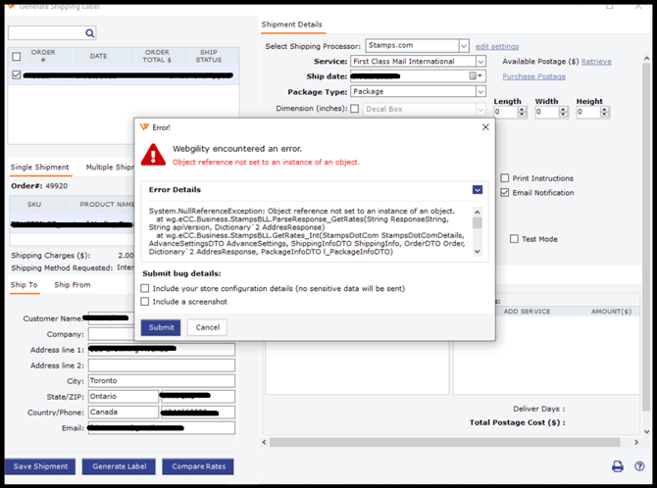The height and width of the screenshot is (488, 657).
Task: Click the red Object reference error message
Action: 266,162
